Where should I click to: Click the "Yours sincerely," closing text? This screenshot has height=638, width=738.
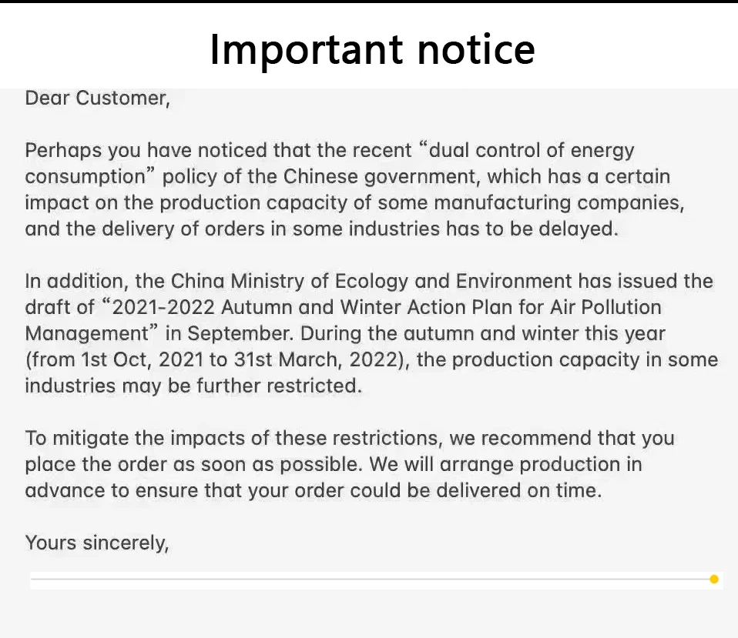(97, 543)
